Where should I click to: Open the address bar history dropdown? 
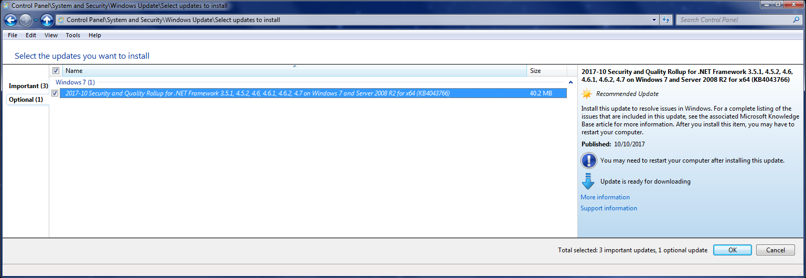pos(654,20)
